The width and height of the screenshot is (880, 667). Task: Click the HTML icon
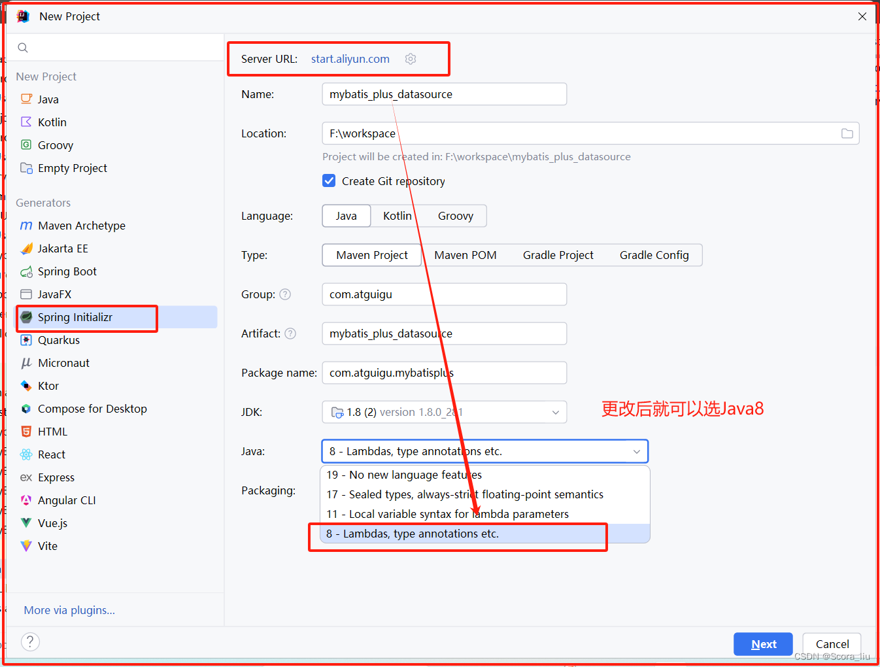[x=26, y=432]
